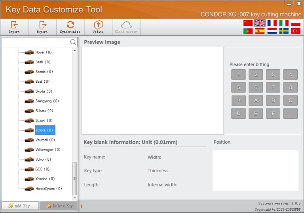The image size is (304, 213).
Task: Click bitting key 7
Action: (x=273, y=87)
